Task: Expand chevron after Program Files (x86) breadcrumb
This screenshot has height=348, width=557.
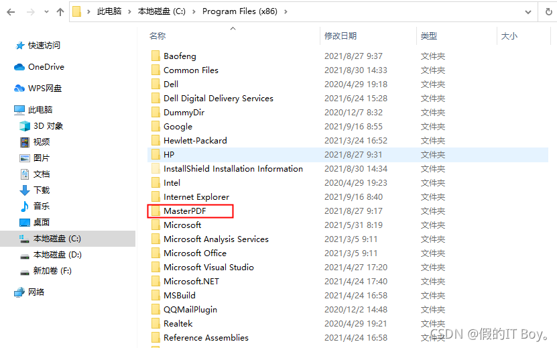Action: tap(286, 11)
